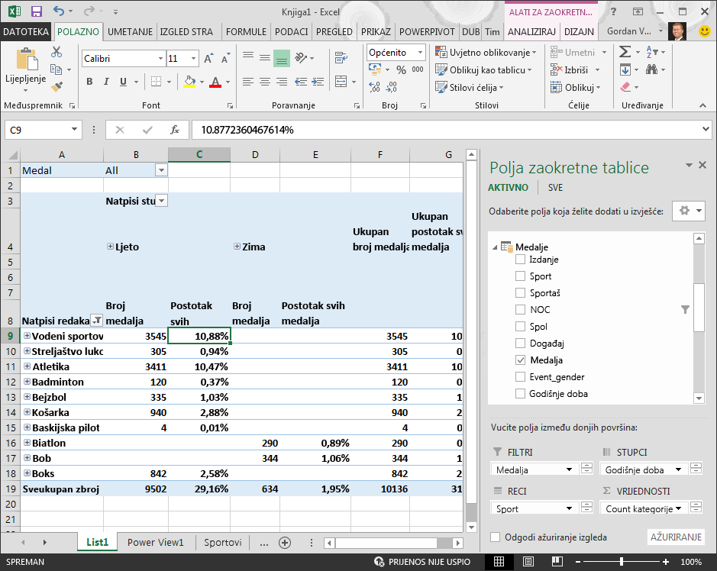This screenshot has width=717, height=571.
Task: Select the Format Painter brush icon
Action: [57, 86]
